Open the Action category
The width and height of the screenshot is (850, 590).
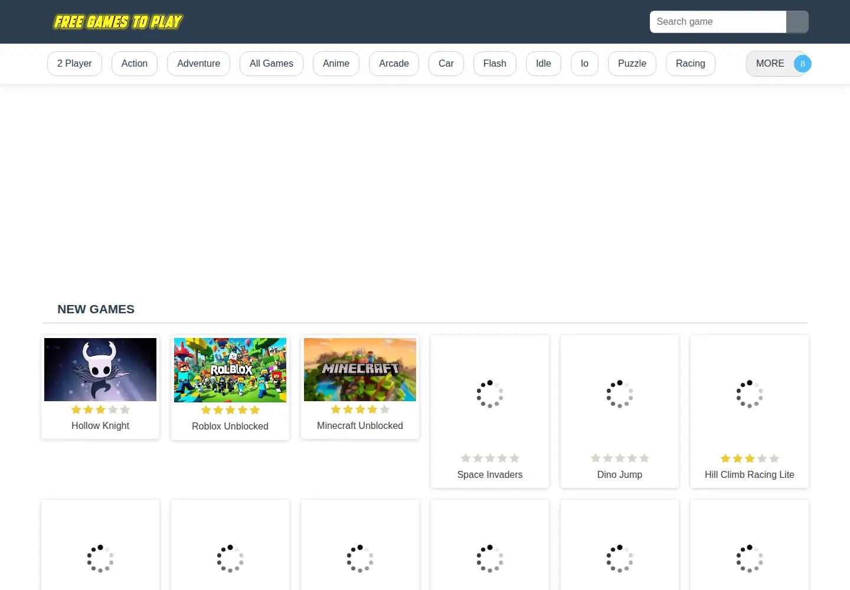[135, 64]
